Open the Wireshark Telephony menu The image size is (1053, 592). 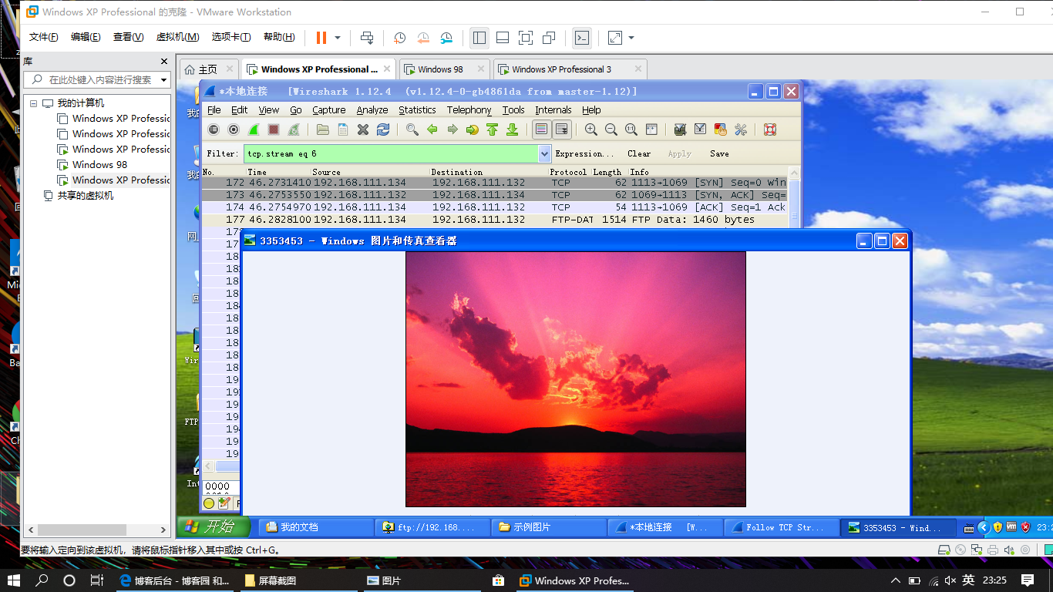point(469,110)
